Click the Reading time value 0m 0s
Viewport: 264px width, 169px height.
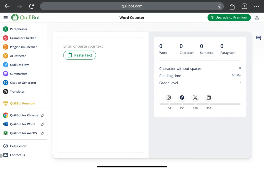click(236, 75)
